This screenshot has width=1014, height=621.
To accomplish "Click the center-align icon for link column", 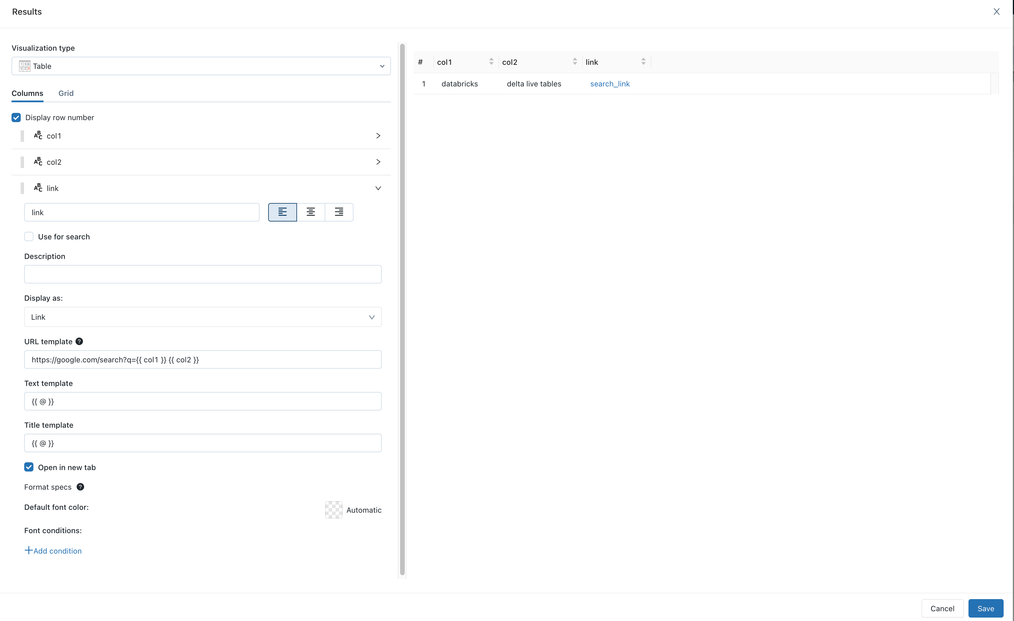I will (x=311, y=212).
